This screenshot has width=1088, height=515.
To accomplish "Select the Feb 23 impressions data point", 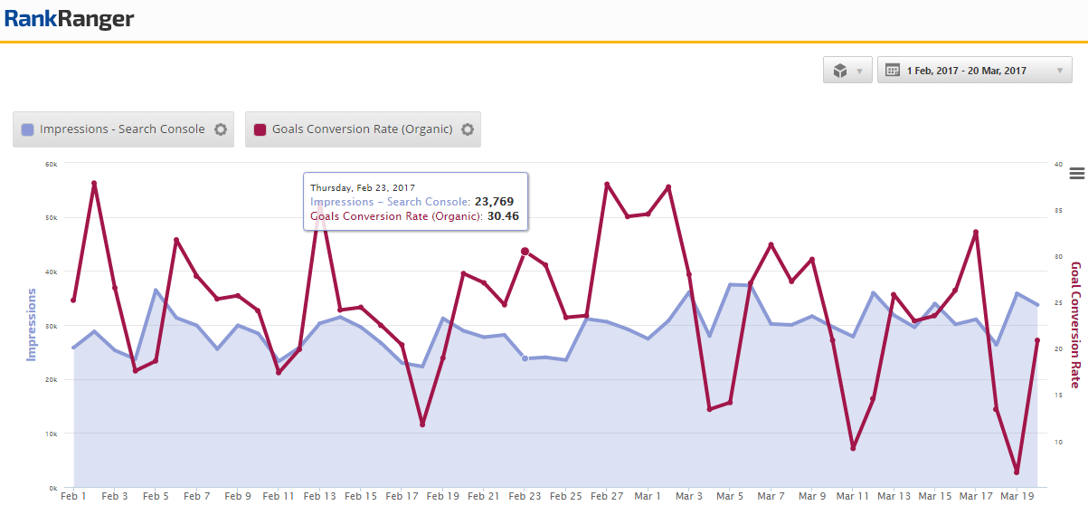I will (x=525, y=358).
